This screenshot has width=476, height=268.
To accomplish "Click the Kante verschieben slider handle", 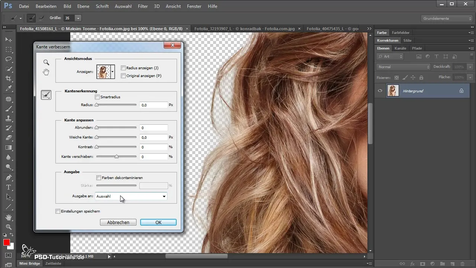I will (x=116, y=157).
